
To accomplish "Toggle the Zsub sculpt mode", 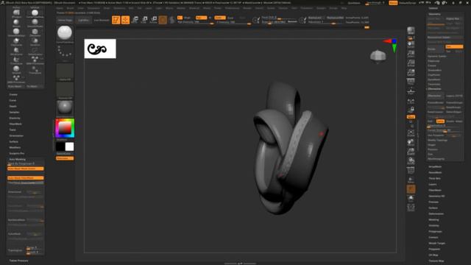I will coord(230,18).
